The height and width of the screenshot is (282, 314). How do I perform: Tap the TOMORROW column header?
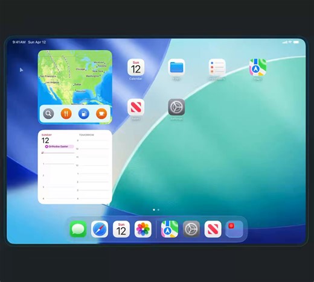coord(86,135)
